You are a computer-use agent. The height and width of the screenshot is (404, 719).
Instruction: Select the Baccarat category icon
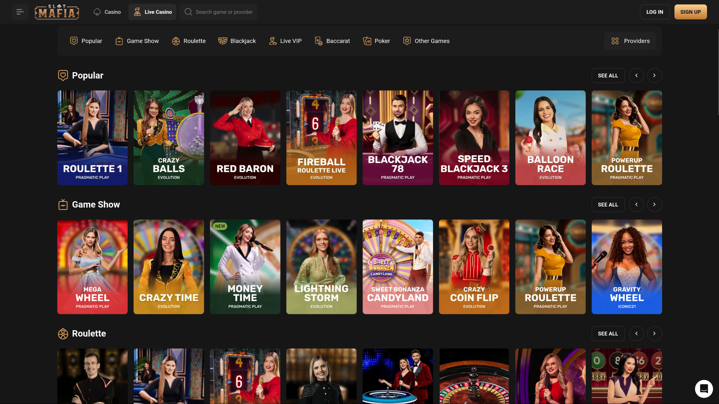[319, 41]
